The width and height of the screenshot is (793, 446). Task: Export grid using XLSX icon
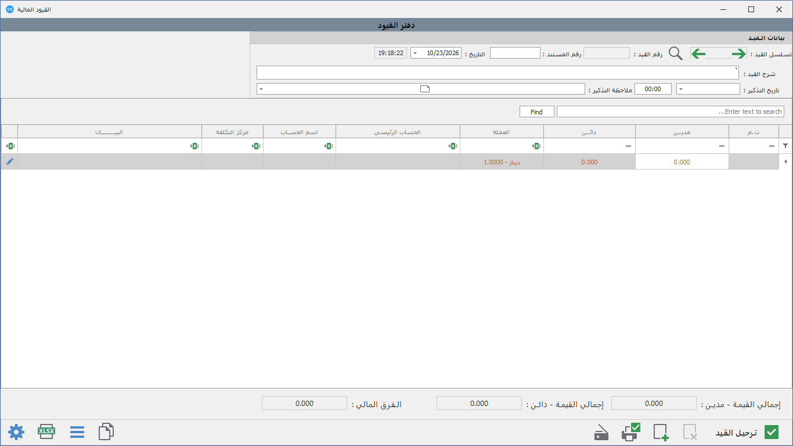click(46, 431)
